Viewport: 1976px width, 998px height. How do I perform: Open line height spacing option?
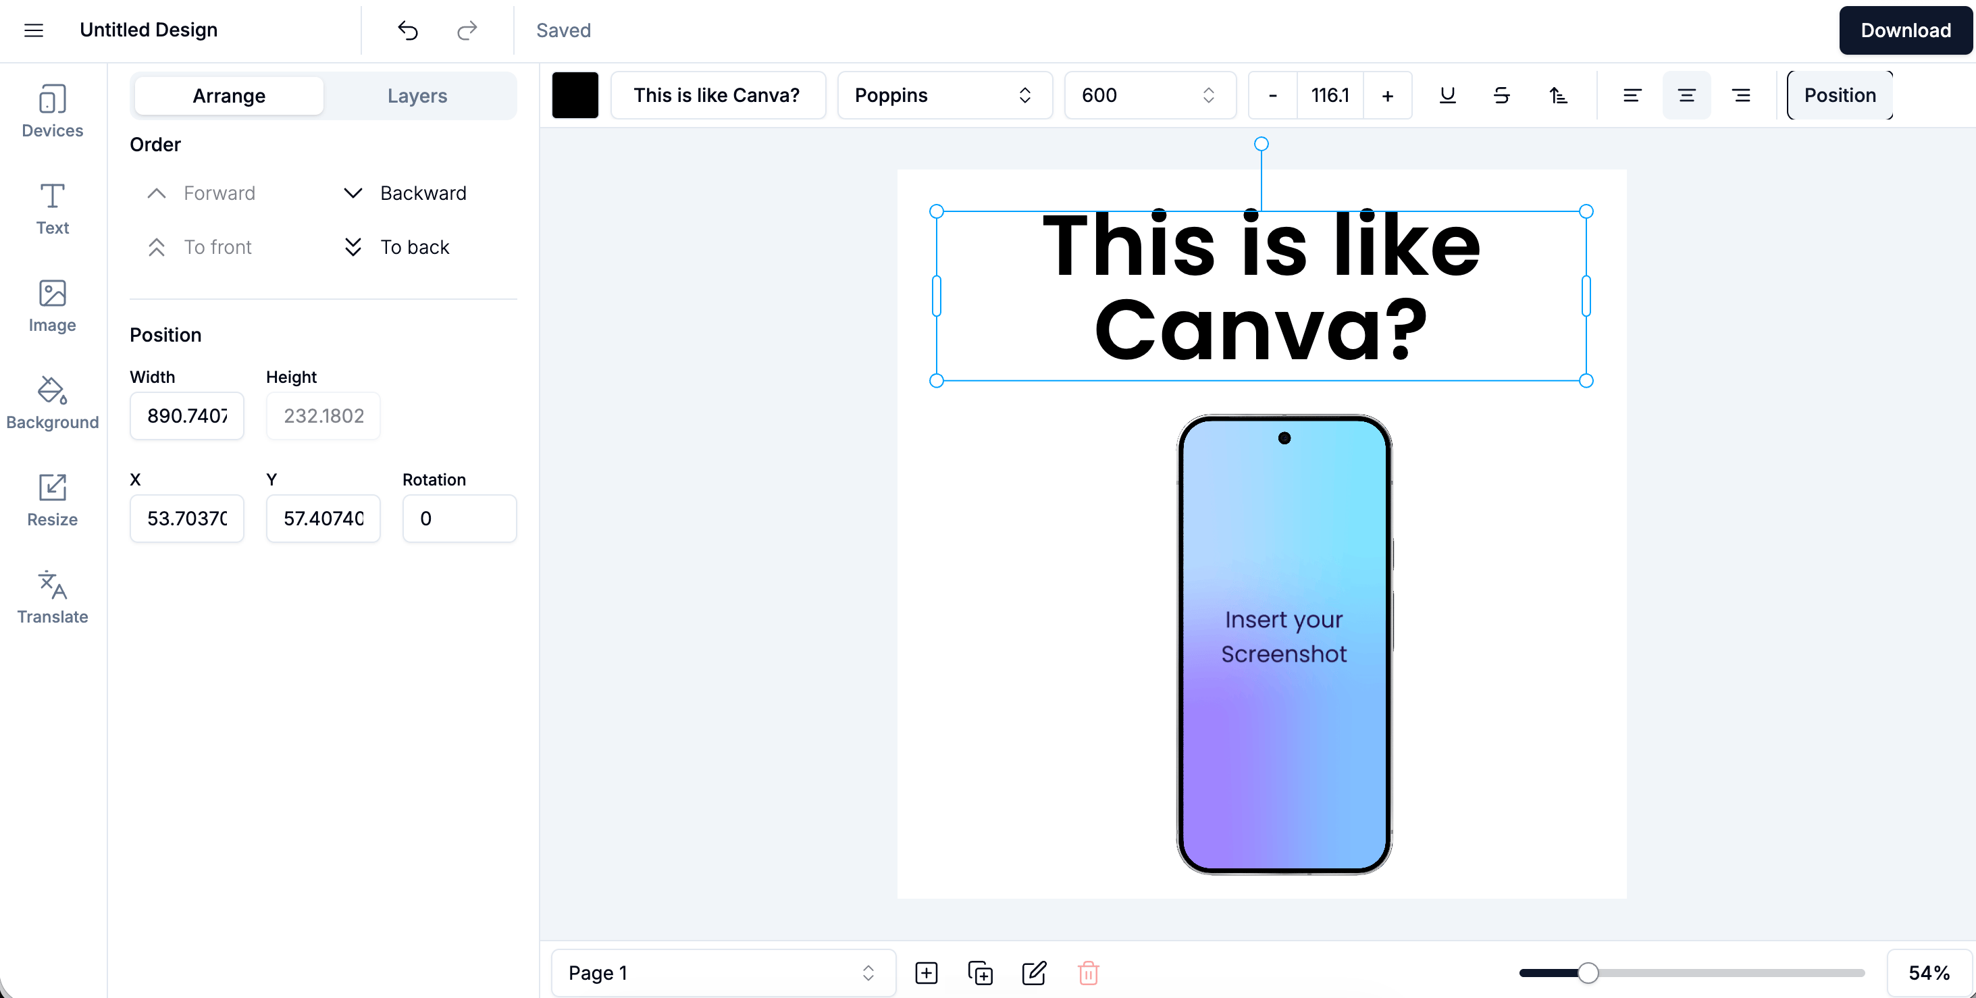pyautogui.click(x=1557, y=95)
